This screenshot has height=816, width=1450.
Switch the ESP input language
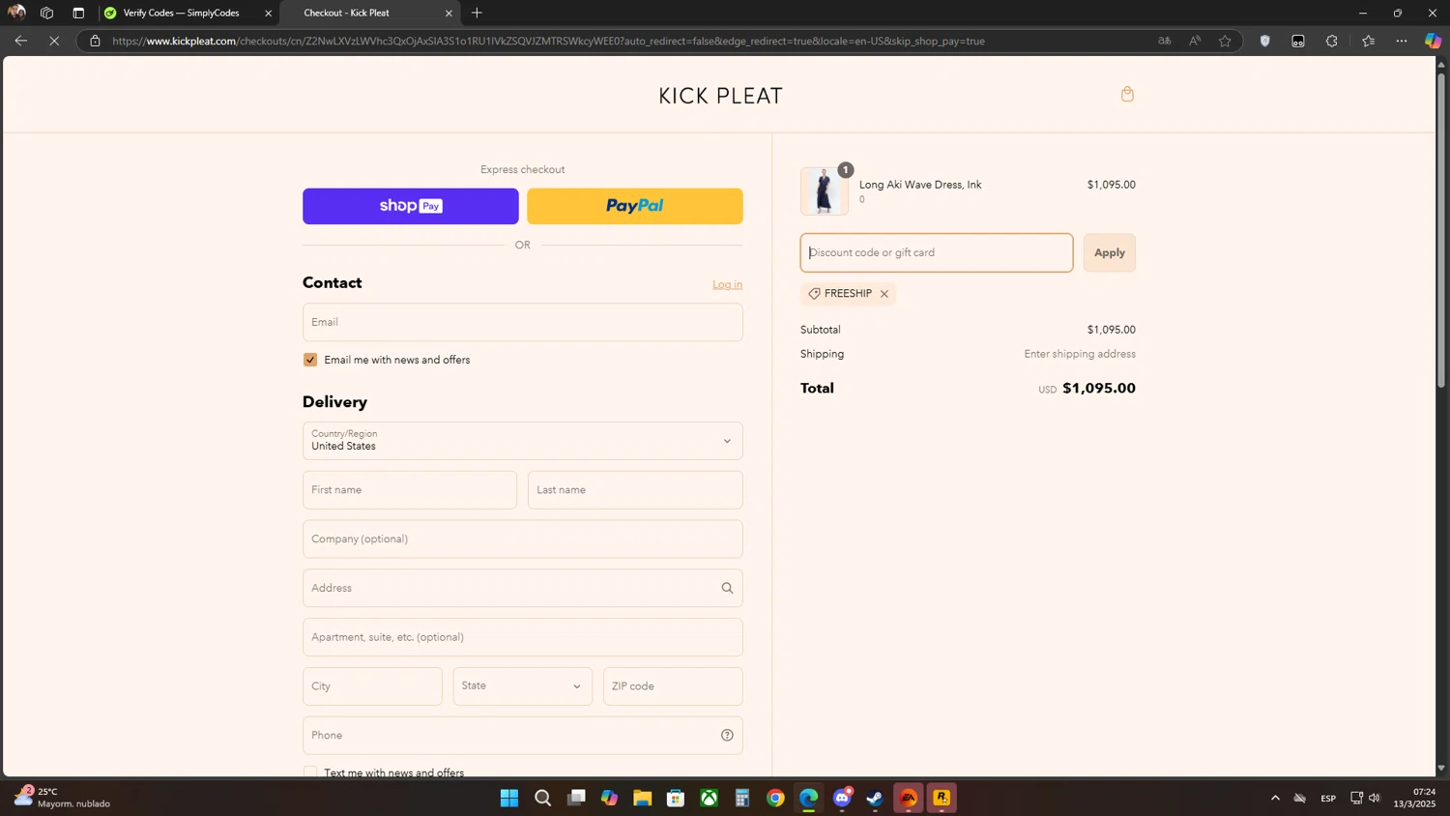pos(1328,798)
